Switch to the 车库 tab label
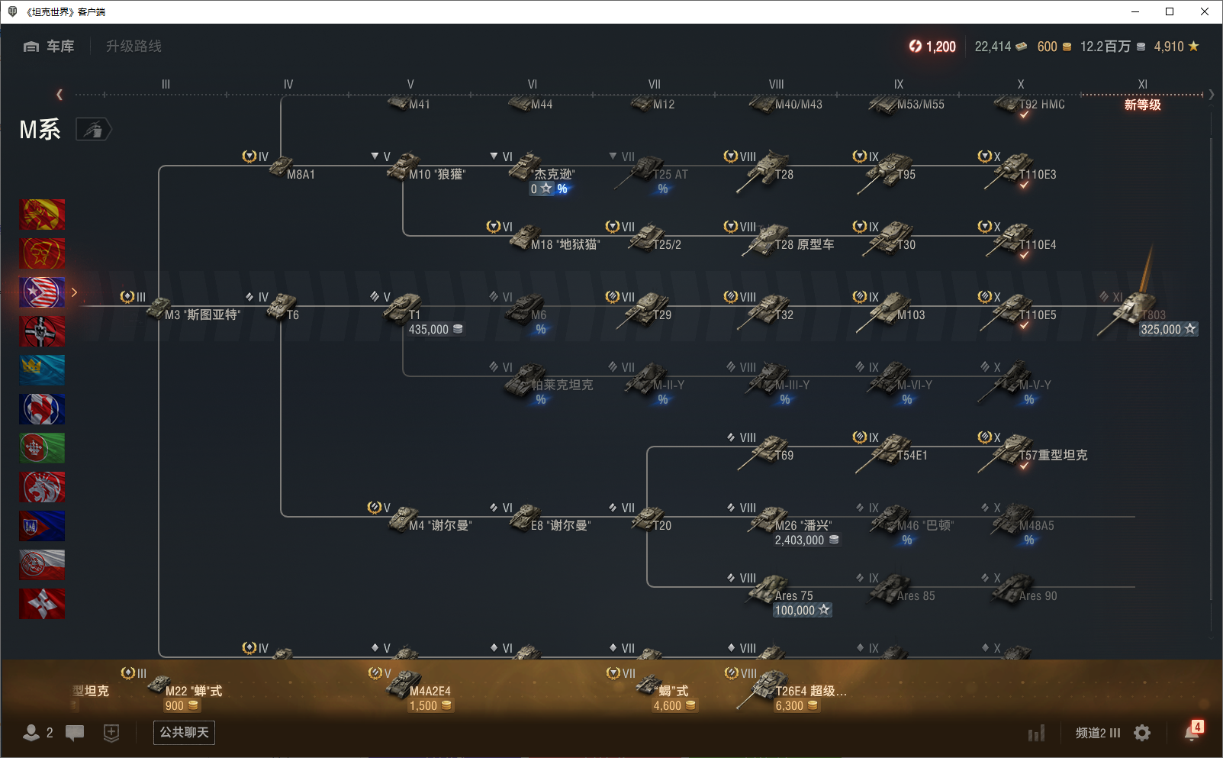1223x758 pixels. tap(60, 47)
